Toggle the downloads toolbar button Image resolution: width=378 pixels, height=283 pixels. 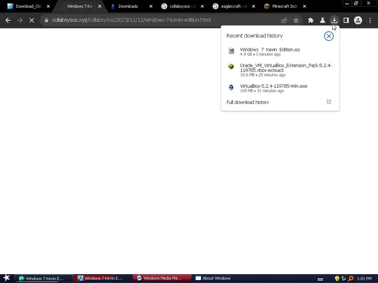334,20
